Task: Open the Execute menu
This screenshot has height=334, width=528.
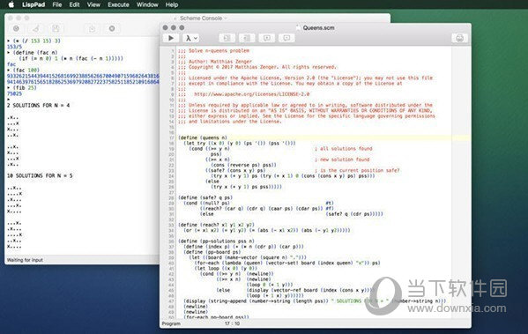Action: pos(118,4)
